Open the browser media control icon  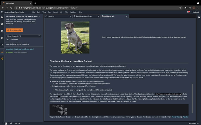point(190,8)
